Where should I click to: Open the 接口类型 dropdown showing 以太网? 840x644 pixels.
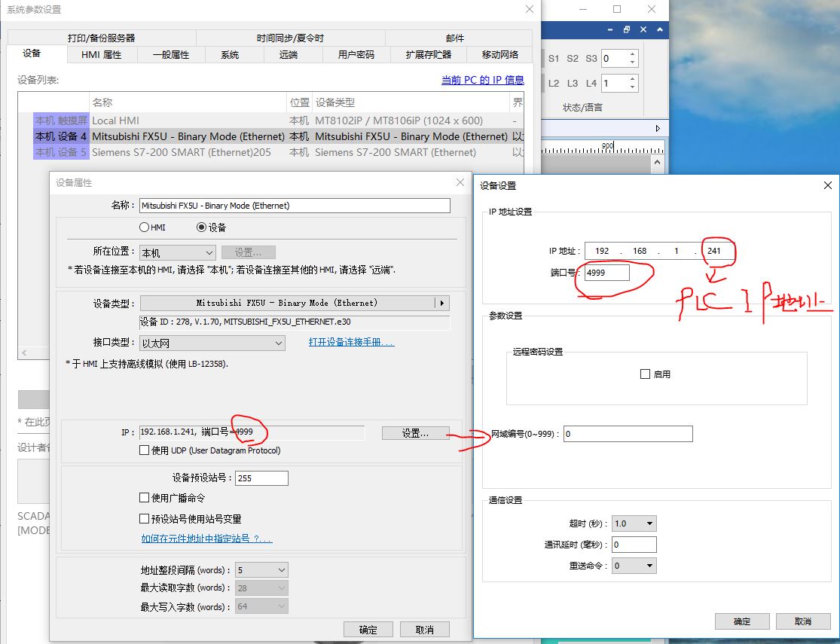coord(212,343)
